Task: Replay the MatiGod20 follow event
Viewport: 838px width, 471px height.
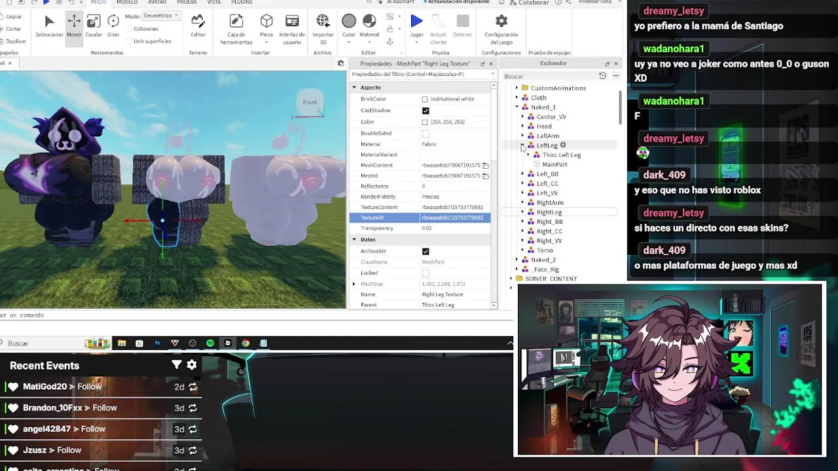Action: [192, 387]
